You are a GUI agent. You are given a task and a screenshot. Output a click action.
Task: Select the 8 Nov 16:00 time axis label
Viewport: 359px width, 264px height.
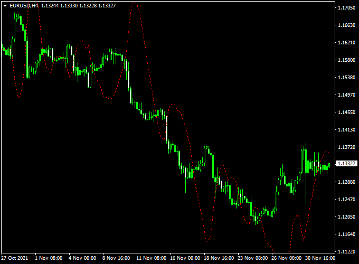click(x=116, y=258)
